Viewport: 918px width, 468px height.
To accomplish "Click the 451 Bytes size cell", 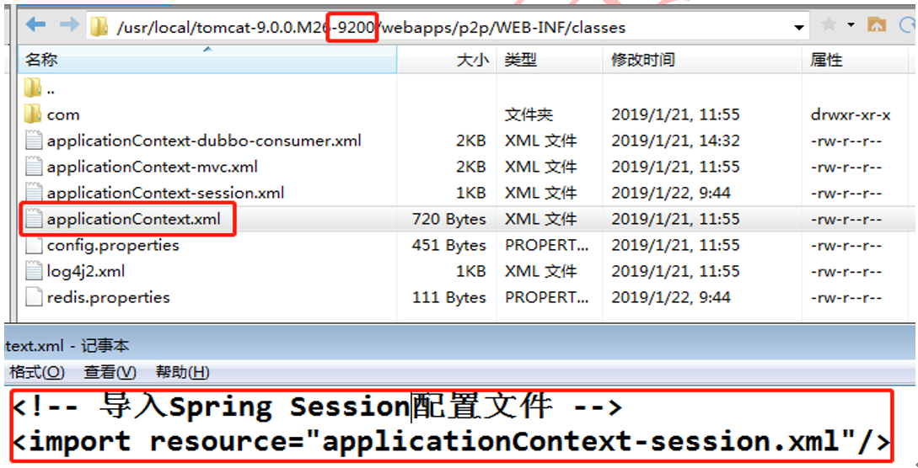I will click(x=449, y=246).
